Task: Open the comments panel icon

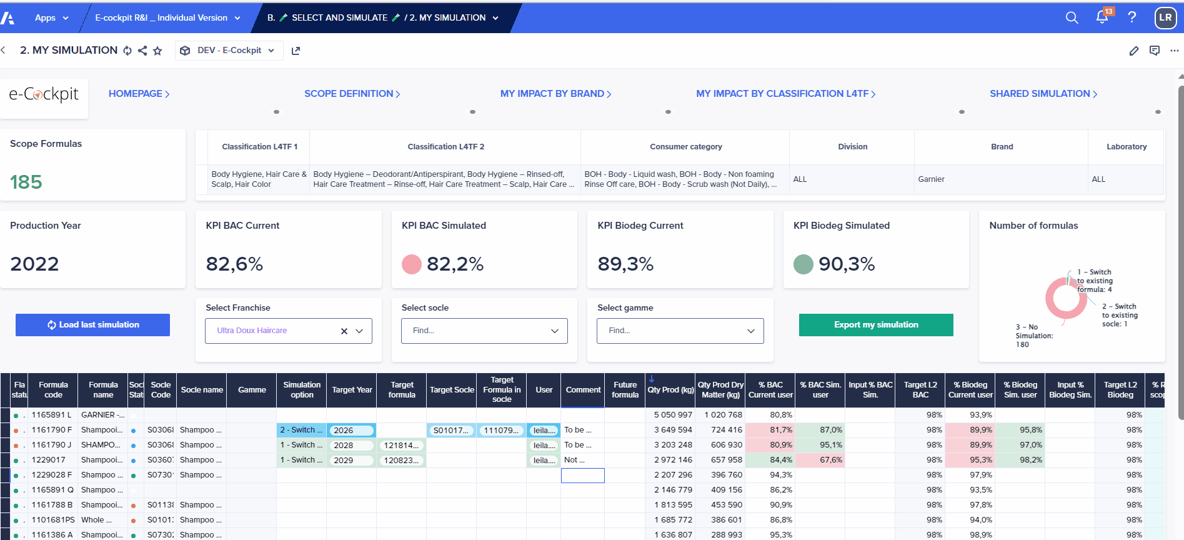Action: pyautogui.click(x=1155, y=51)
